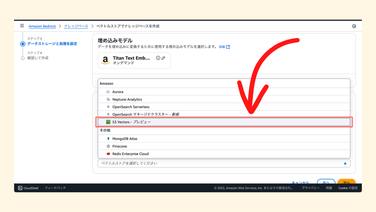Open プライバシー footer link
The image size is (376, 212).
(x=311, y=188)
